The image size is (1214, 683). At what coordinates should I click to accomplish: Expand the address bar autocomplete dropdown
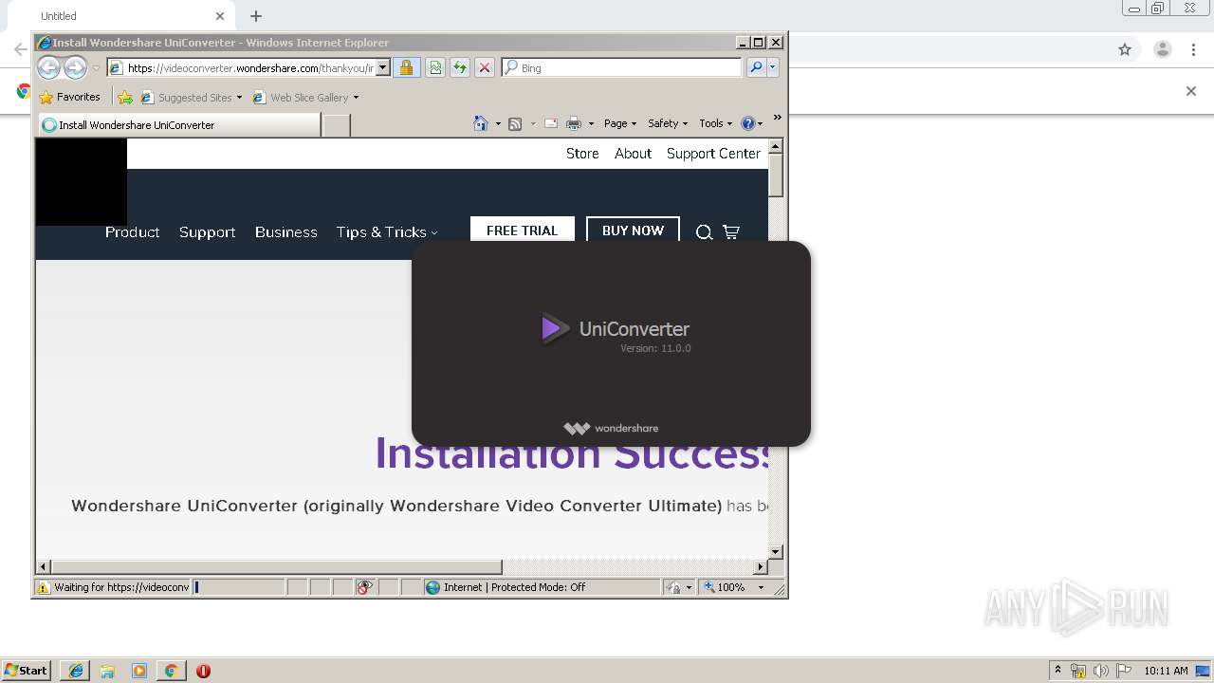(383, 68)
